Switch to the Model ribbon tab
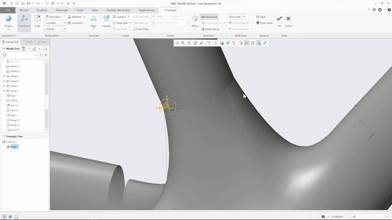The image size is (392, 220). [x=24, y=10]
